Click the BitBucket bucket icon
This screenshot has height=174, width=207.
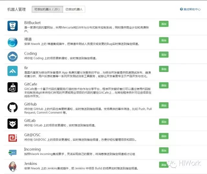pos(13,26)
